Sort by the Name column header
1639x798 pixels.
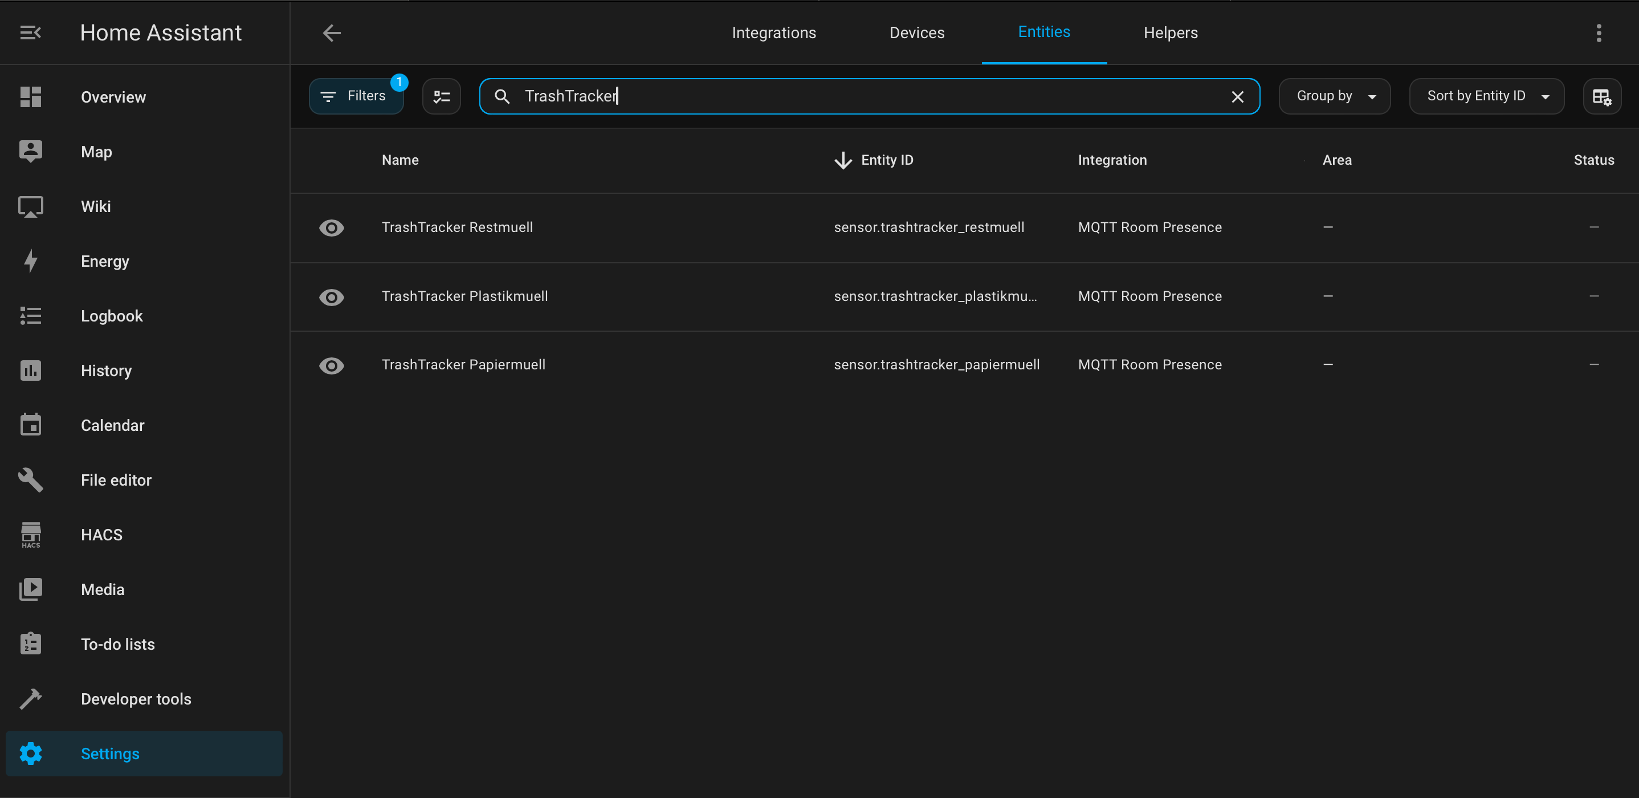click(x=400, y=160)
